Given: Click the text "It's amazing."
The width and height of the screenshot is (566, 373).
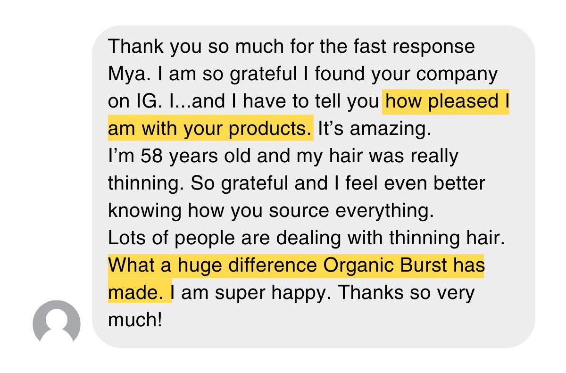Looking at the screenshot, I should (375, 128).
